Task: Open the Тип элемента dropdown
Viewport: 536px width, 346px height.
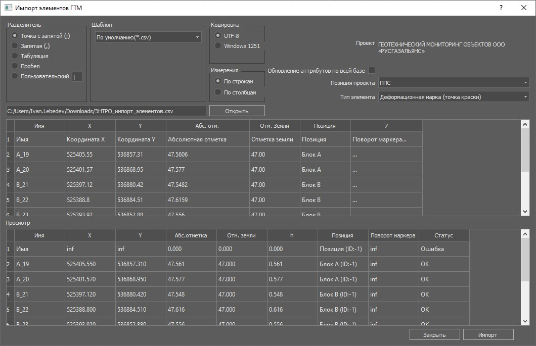Action: (x=453, y=97)
